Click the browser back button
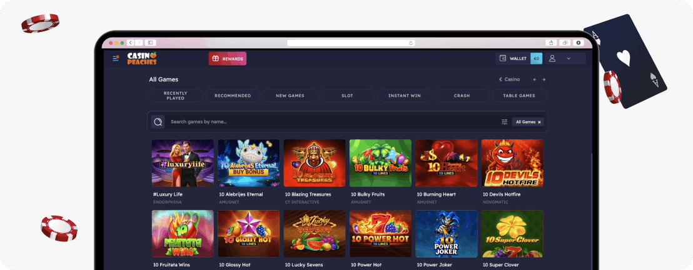 point(130,43)
